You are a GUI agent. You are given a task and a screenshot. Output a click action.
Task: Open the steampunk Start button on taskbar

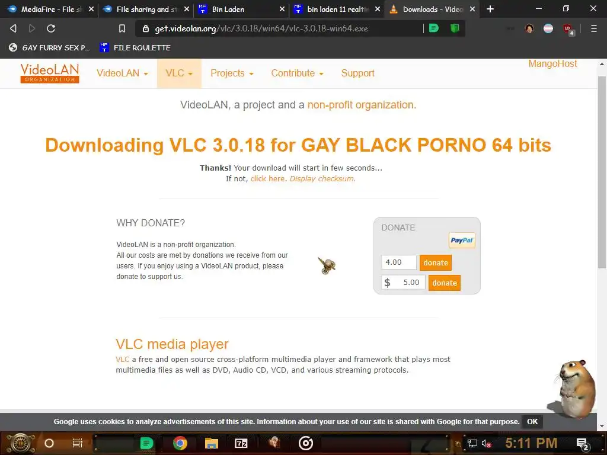[x=20, y=443]
